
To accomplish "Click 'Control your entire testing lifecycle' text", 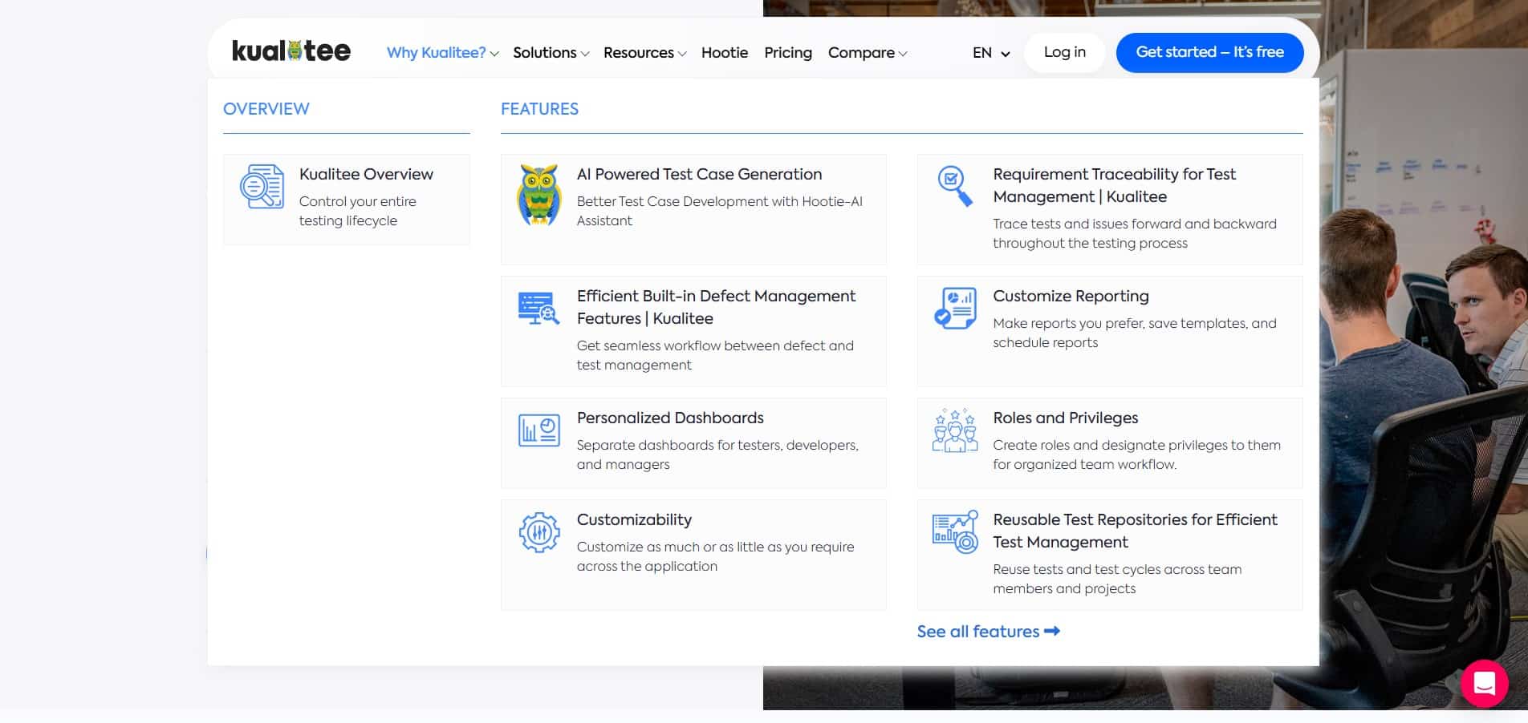I will pyautogui.click(x=357, y=211).
